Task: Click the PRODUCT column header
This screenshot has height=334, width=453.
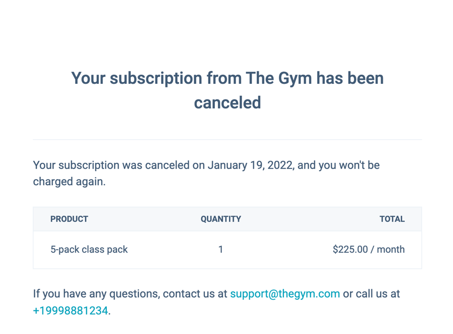Action: click(69, 219)
